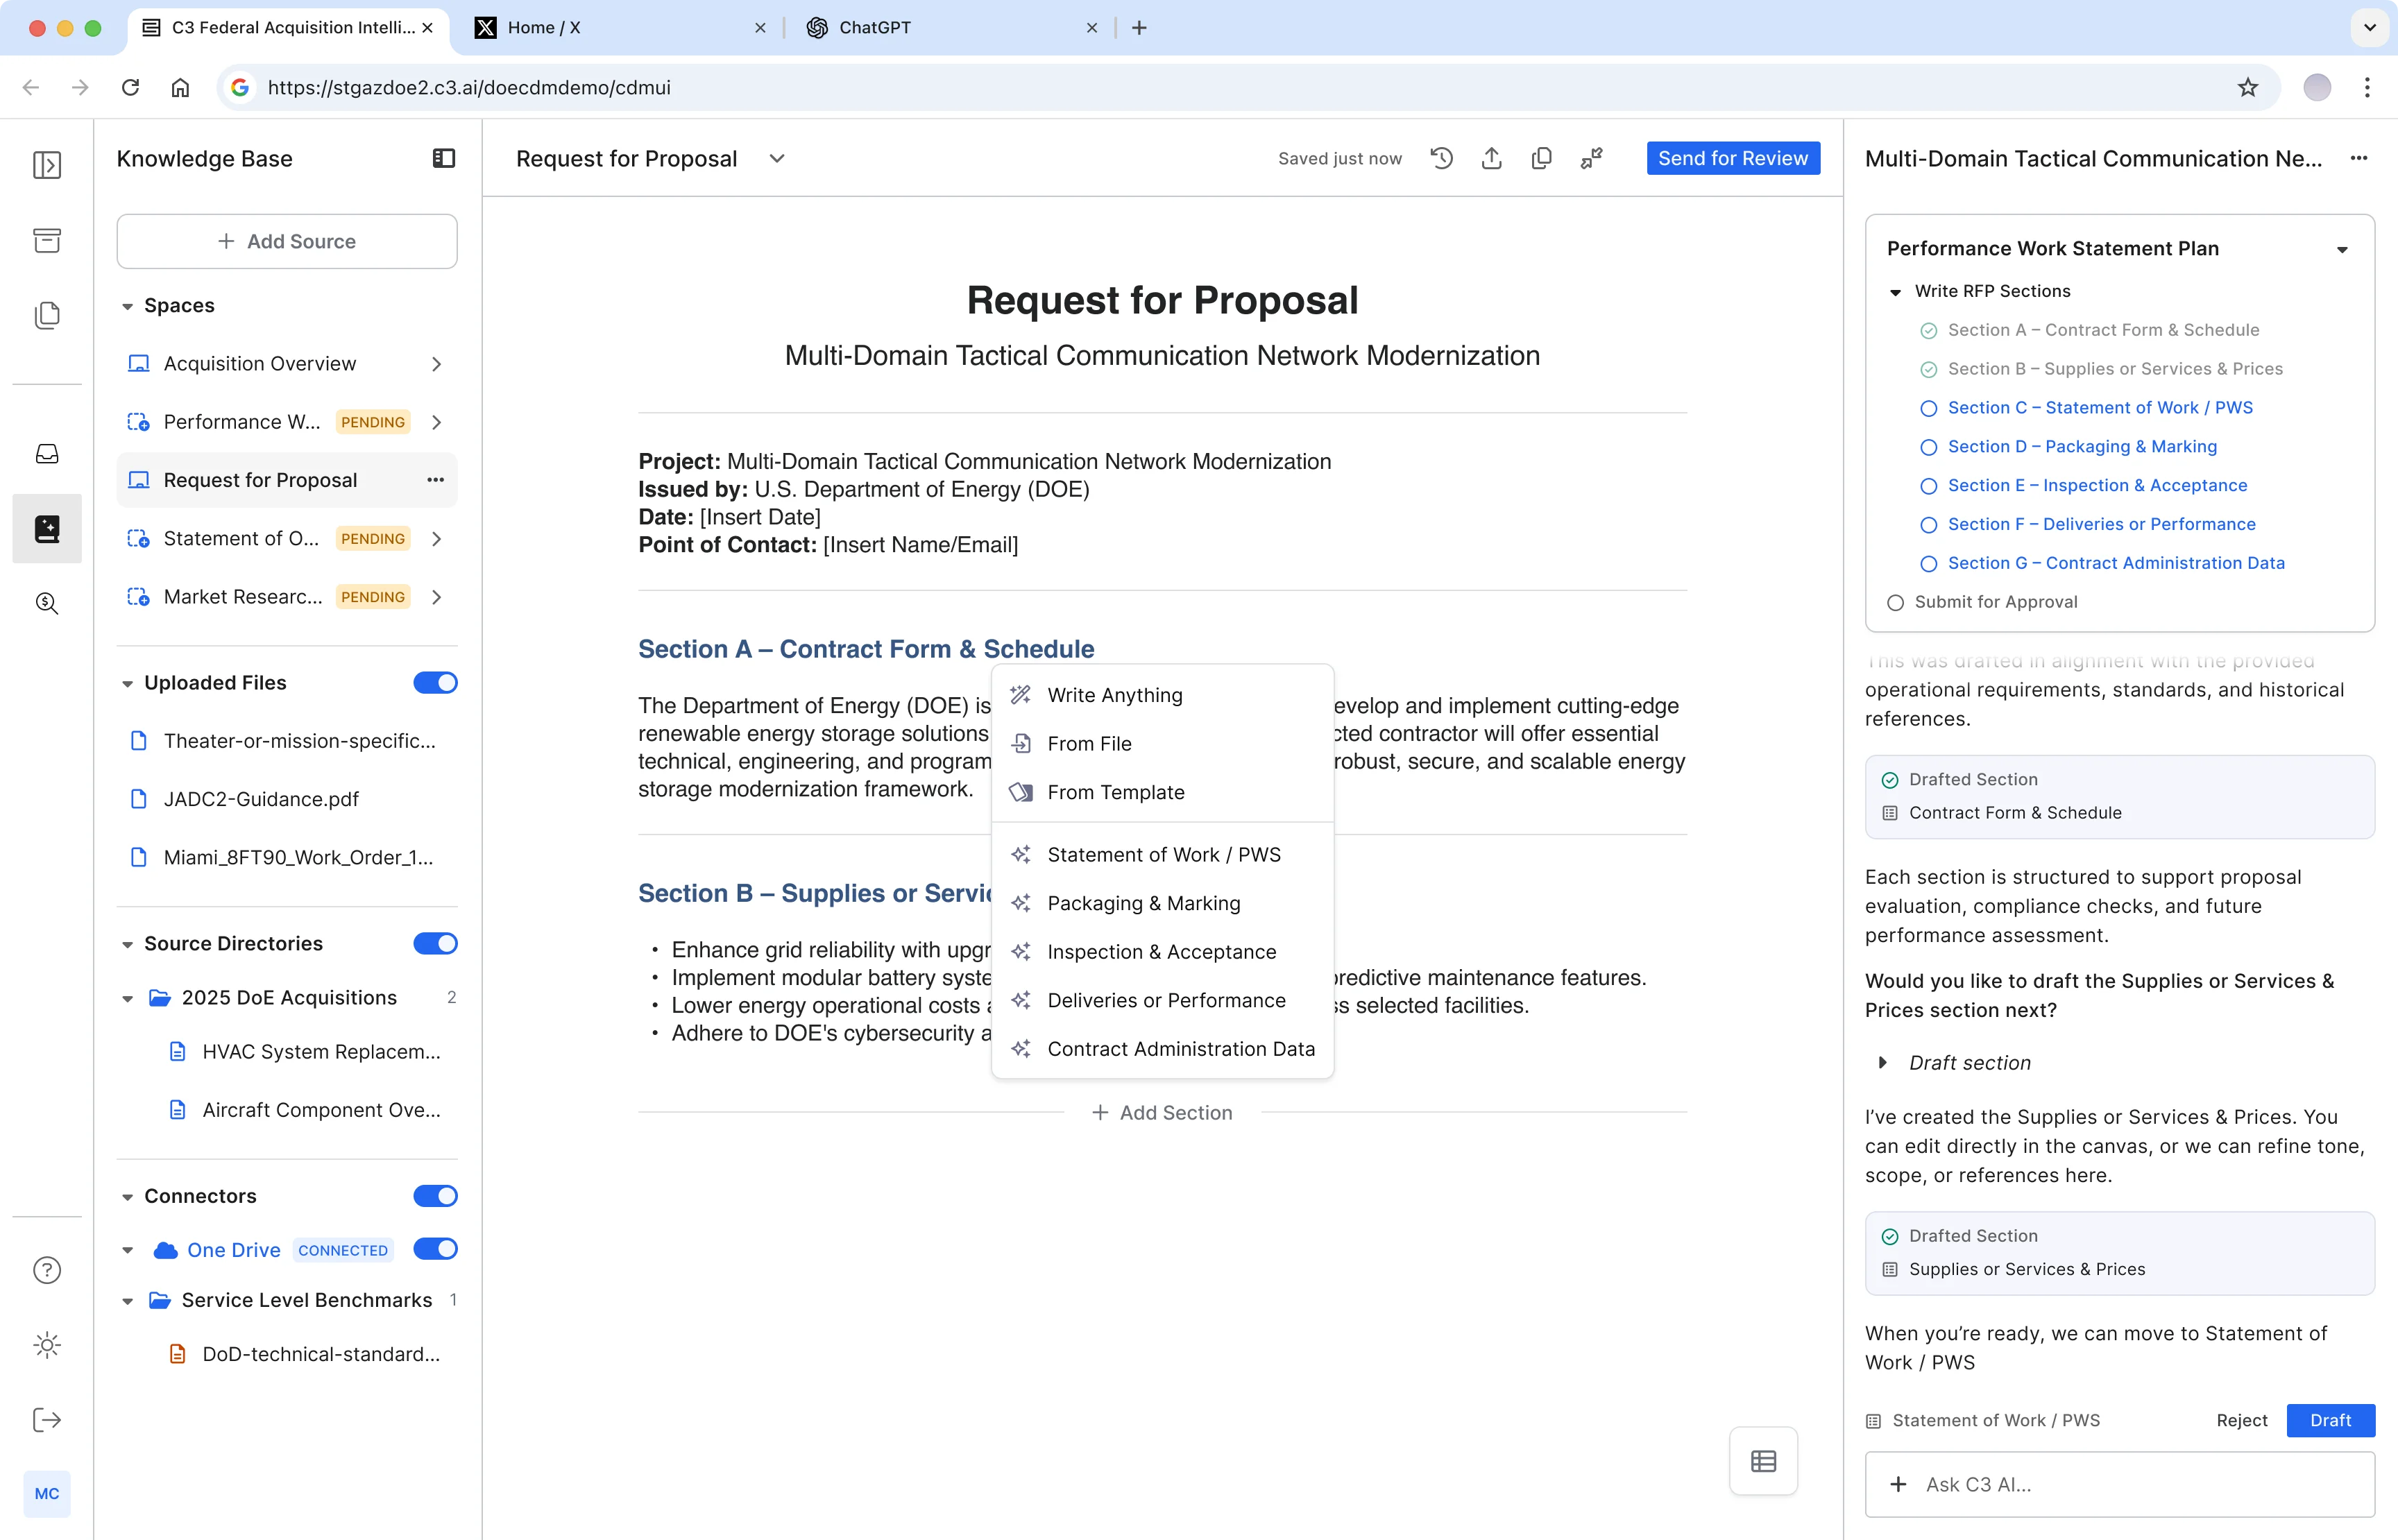This screenshot has height=1540, width=2398.
Task: Select Statement of Work / PWS menu entry
Action: pyautogui.click(x=1162, y=854)
